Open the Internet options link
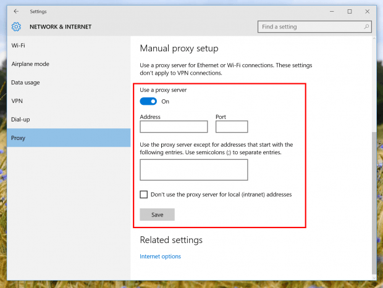Screen dimensions: 383x288 click(160, 257)
